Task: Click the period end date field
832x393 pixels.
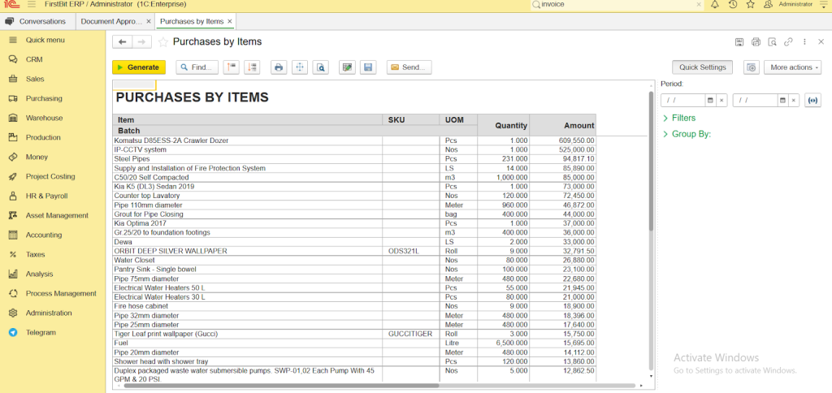Action: click(755, 100)
